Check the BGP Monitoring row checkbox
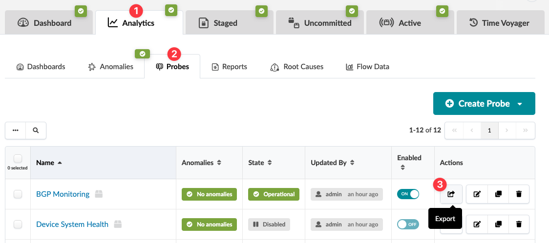This screenshot has height=243, width=549. point(18,194)
